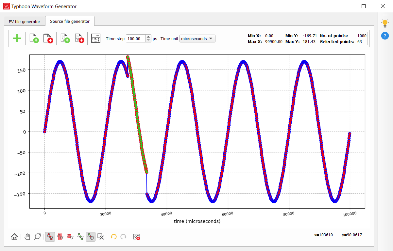The width and height of the screenshot is (393, 251).
Task: Decrease Time step with the down arrow
Action: point(148,40)
